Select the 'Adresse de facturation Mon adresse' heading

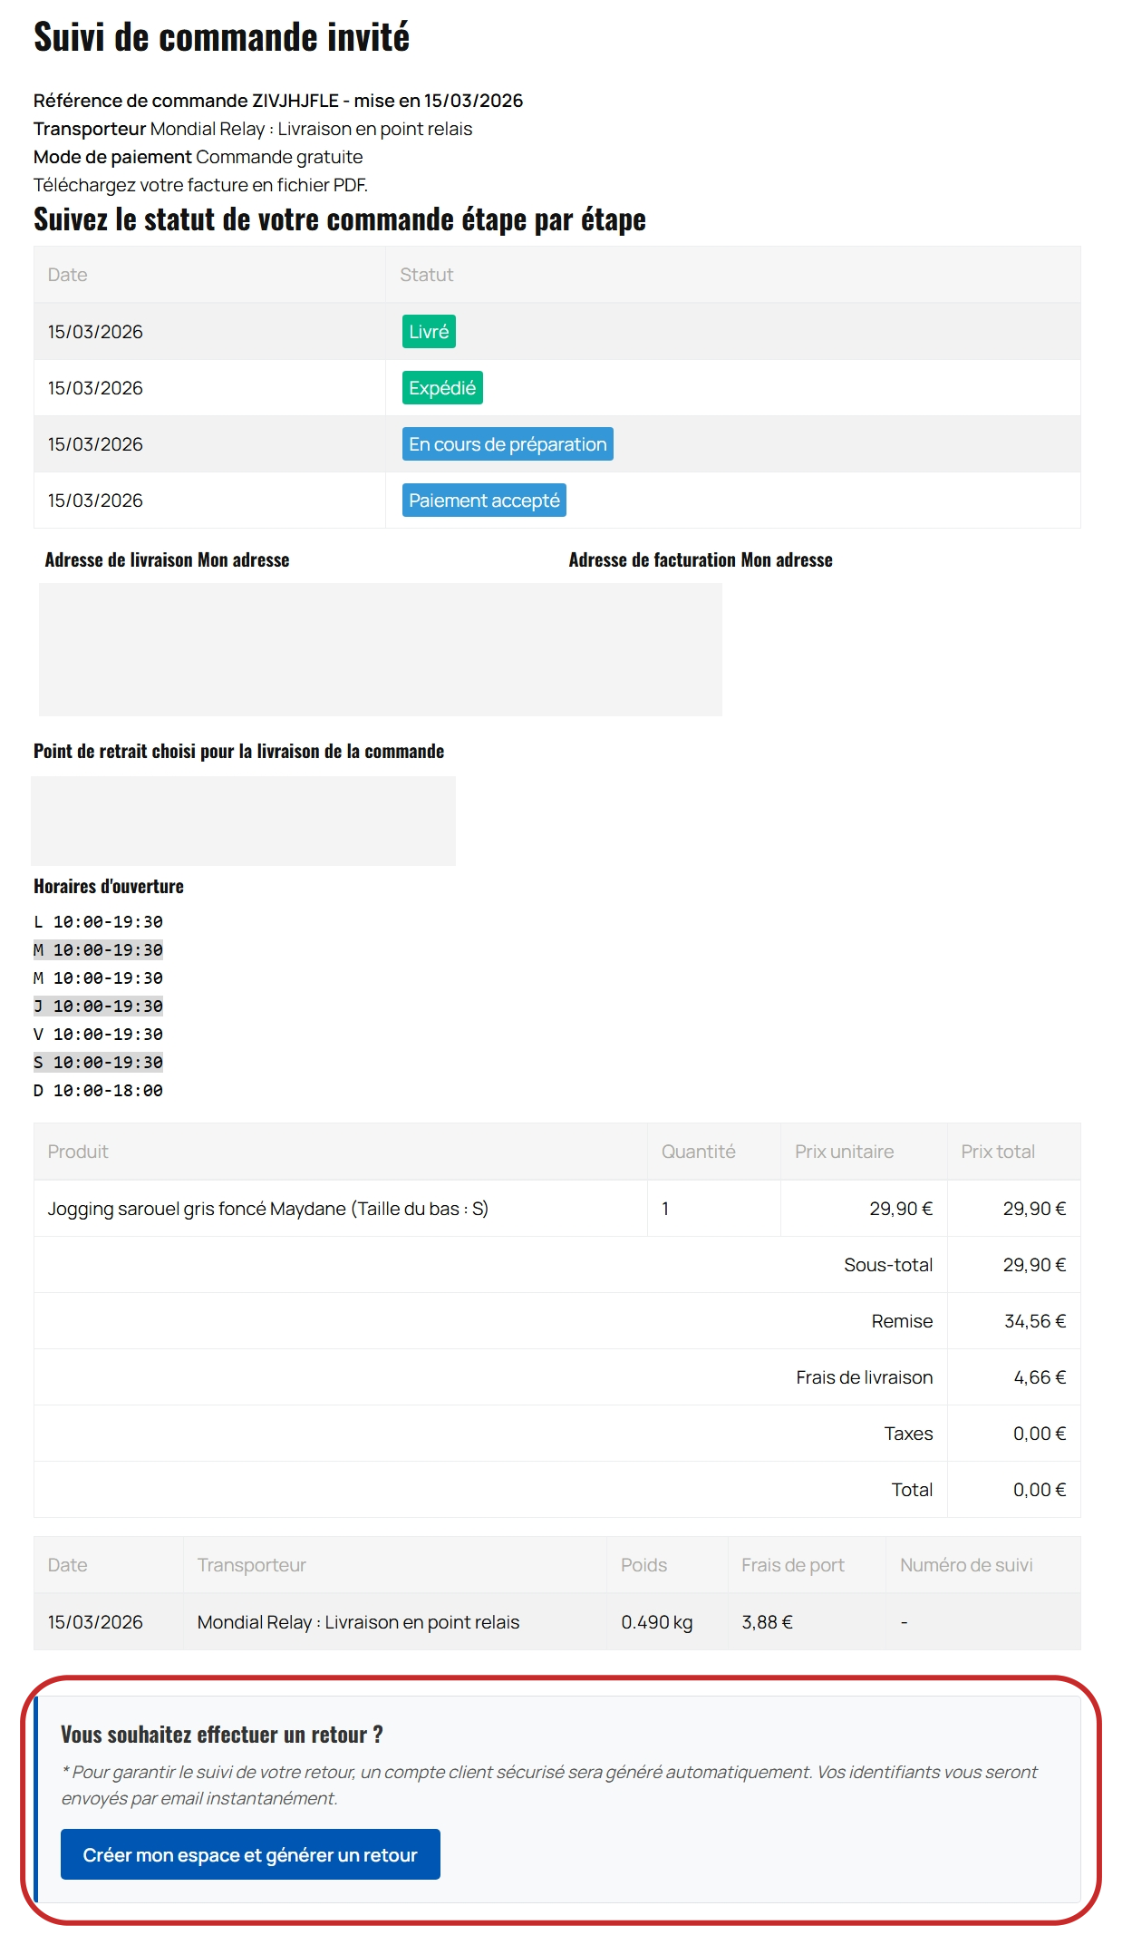click(701, 559)
